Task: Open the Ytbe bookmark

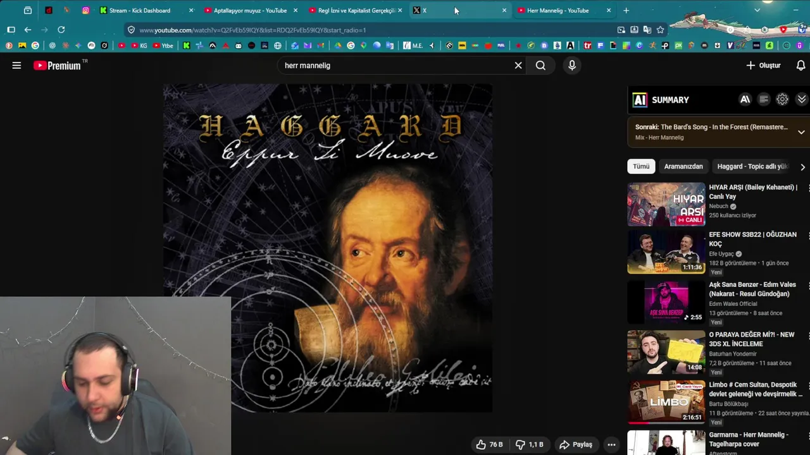Action: (163, 45)
